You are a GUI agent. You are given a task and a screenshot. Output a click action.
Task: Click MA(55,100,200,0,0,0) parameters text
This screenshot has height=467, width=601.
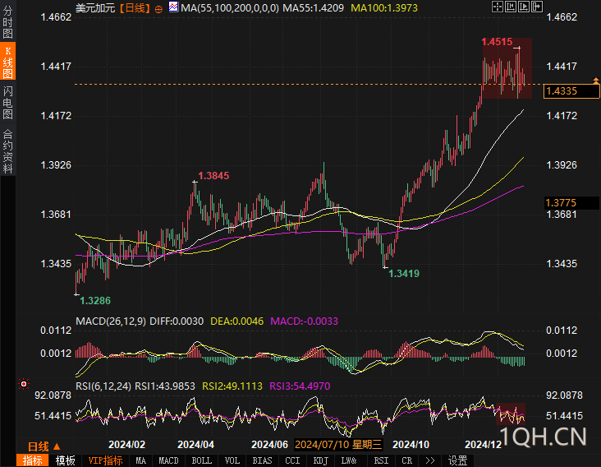pos(230,7)
